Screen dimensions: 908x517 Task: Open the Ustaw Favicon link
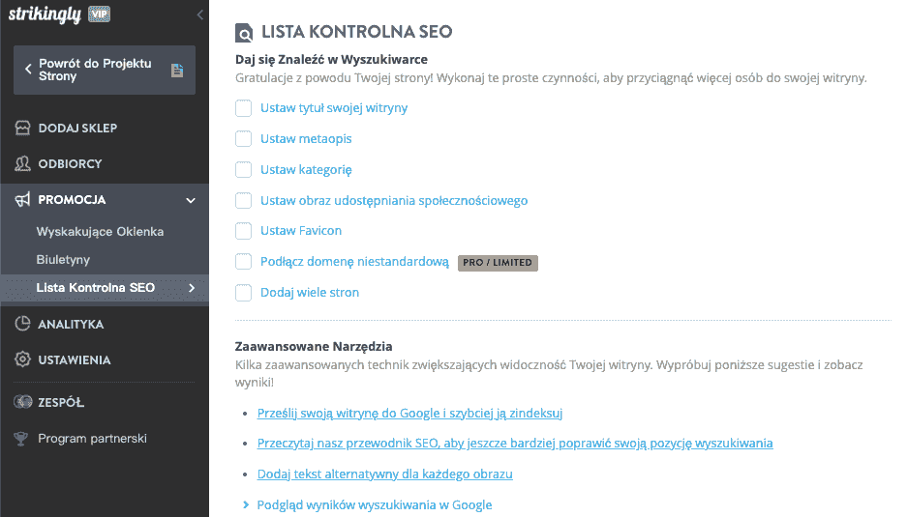(300, 231)
